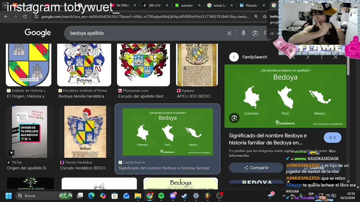
Task: Search inside image with Lens overlay icon
Action: click(234, 118)
